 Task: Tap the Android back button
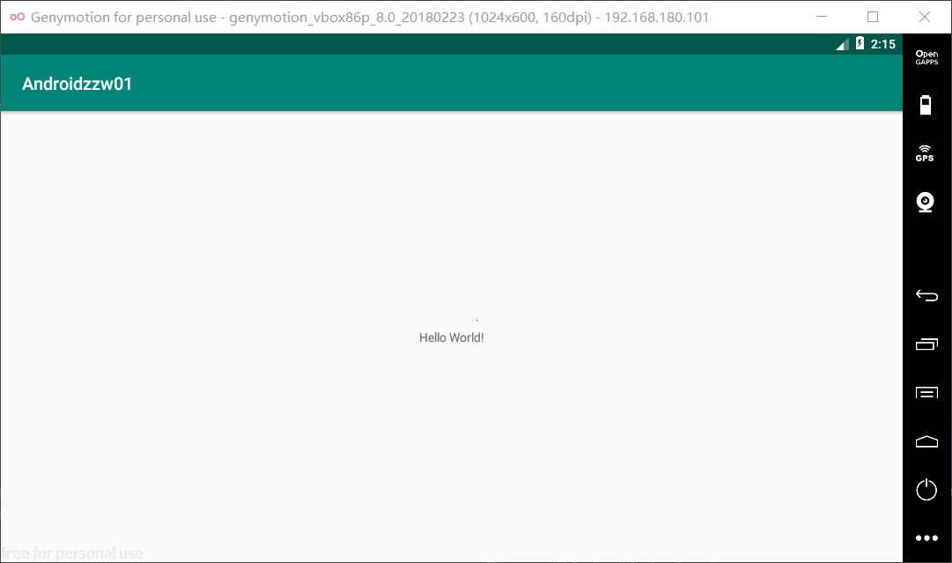point(926,295)
